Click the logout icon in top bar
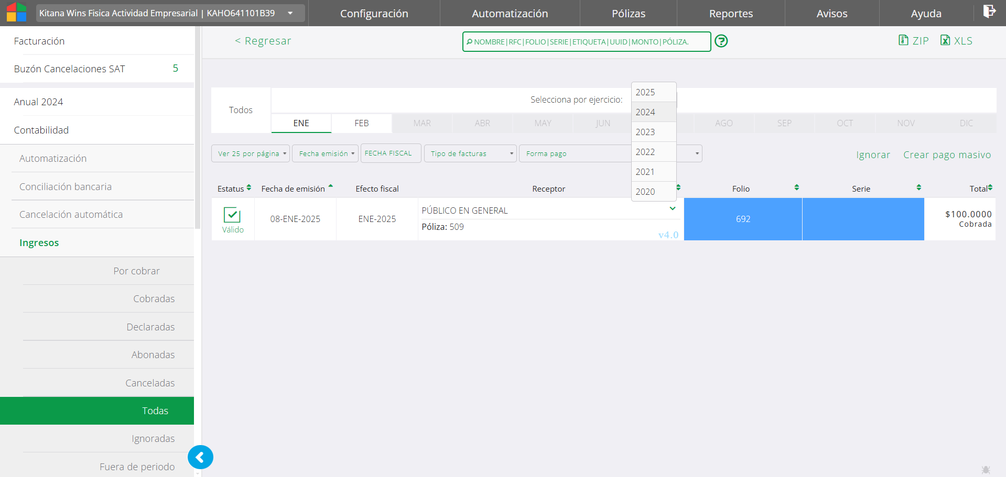 [989, 12]
